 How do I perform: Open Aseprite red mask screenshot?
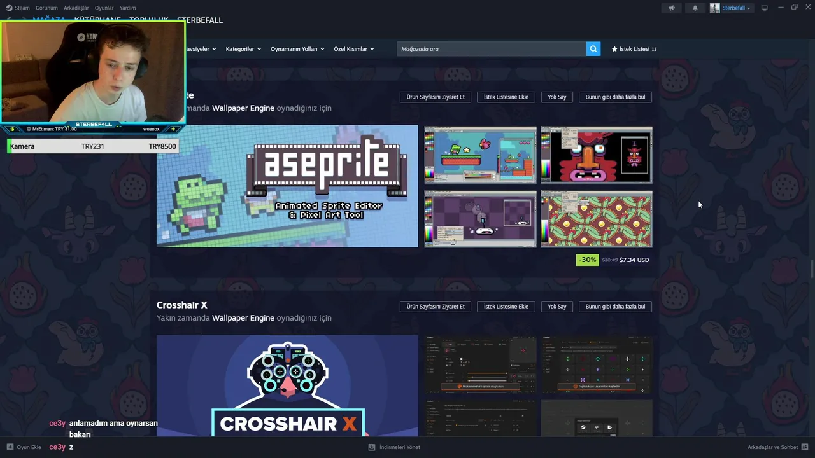596,155
